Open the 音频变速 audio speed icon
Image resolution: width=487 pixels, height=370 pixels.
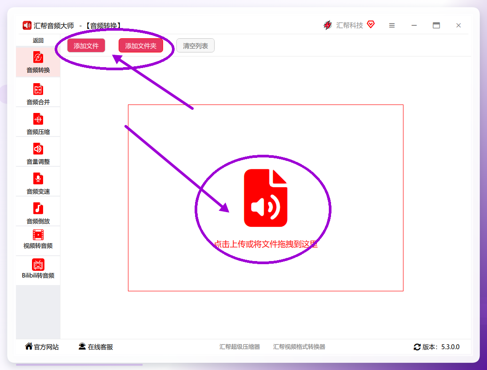tap(38, 179)
